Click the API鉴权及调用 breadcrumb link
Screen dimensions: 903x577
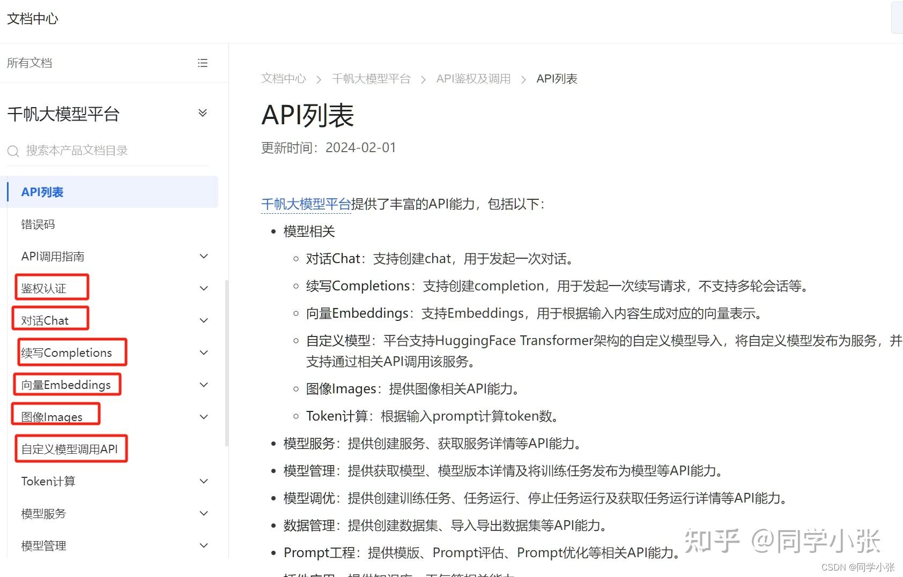[472, 79]
